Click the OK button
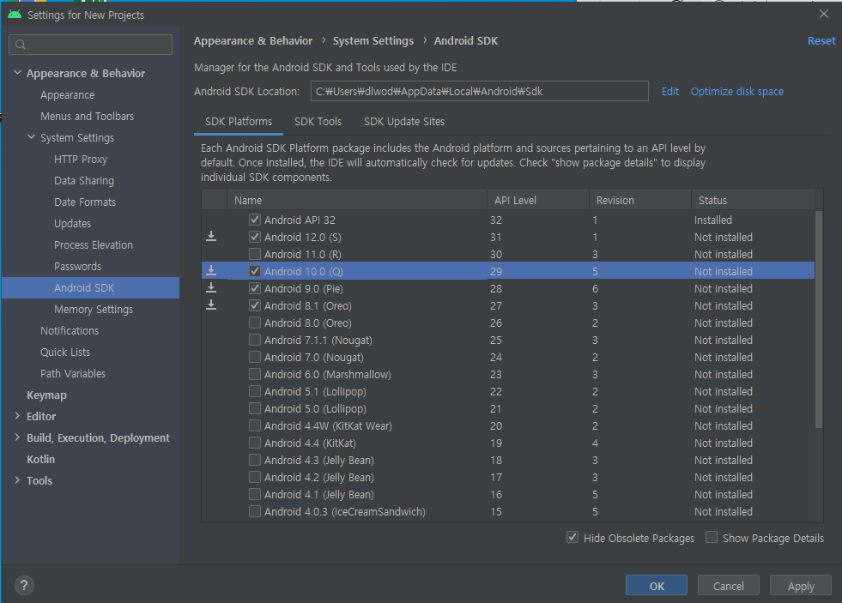This screenshot has height=603, width=842. click(657, 586)
